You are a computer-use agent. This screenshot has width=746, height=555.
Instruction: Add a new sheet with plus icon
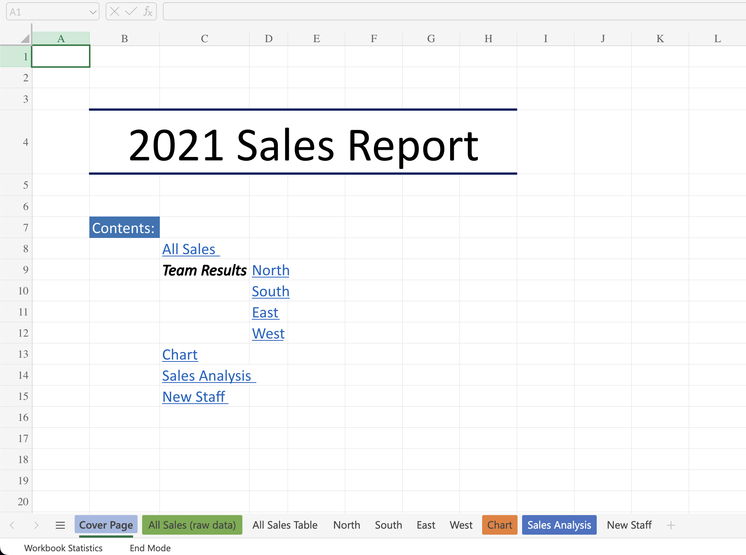click(x=671, y=525)
